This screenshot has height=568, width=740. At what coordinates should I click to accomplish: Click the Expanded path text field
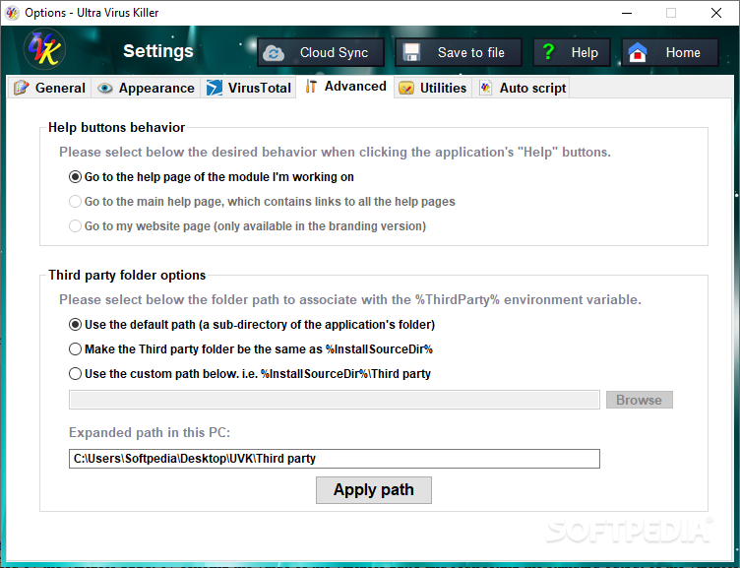pos(335,459)
